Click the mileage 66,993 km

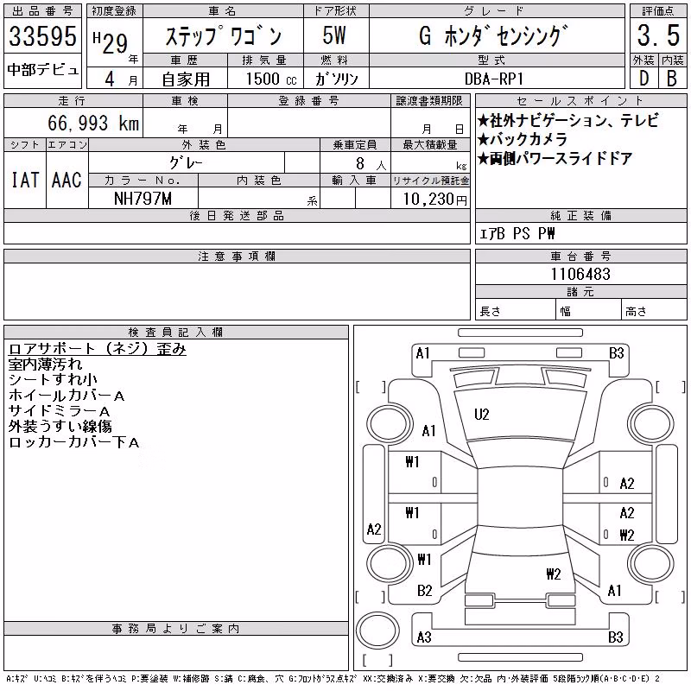tap(93, 123)
